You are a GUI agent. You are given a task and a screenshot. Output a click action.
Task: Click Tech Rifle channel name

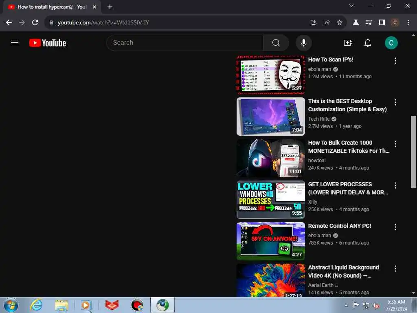(318, 119)
